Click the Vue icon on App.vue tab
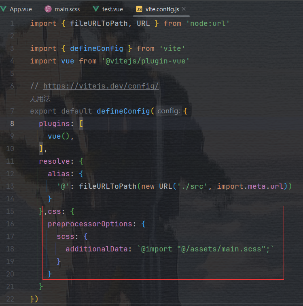The width and height of the screenshot is (303, 306). coord(4,9)
